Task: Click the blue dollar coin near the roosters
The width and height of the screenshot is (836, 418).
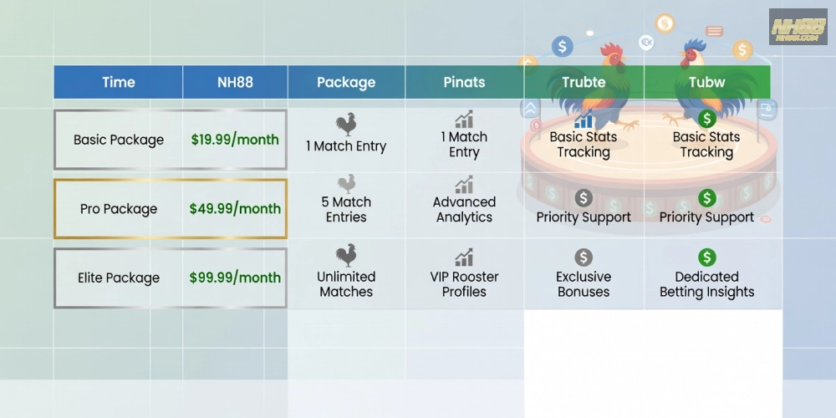Action: point(562,46)
